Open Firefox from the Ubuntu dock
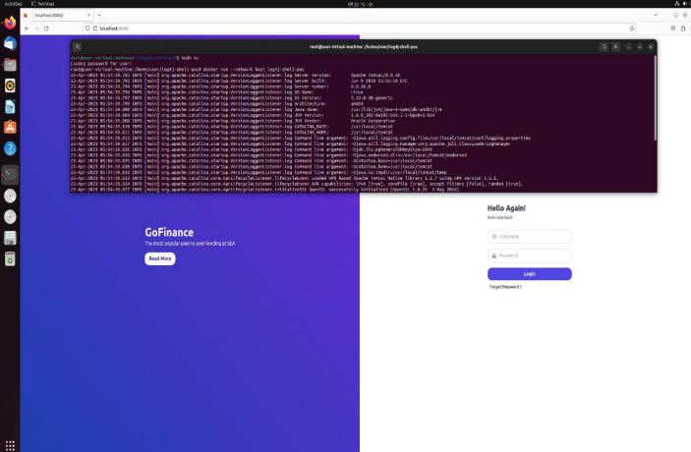This screenshot has height=452, width=691. 10,22
